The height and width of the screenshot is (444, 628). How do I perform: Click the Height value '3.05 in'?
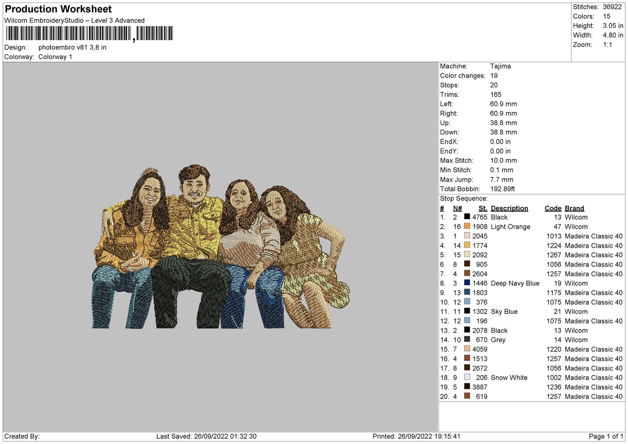point(613,26)
